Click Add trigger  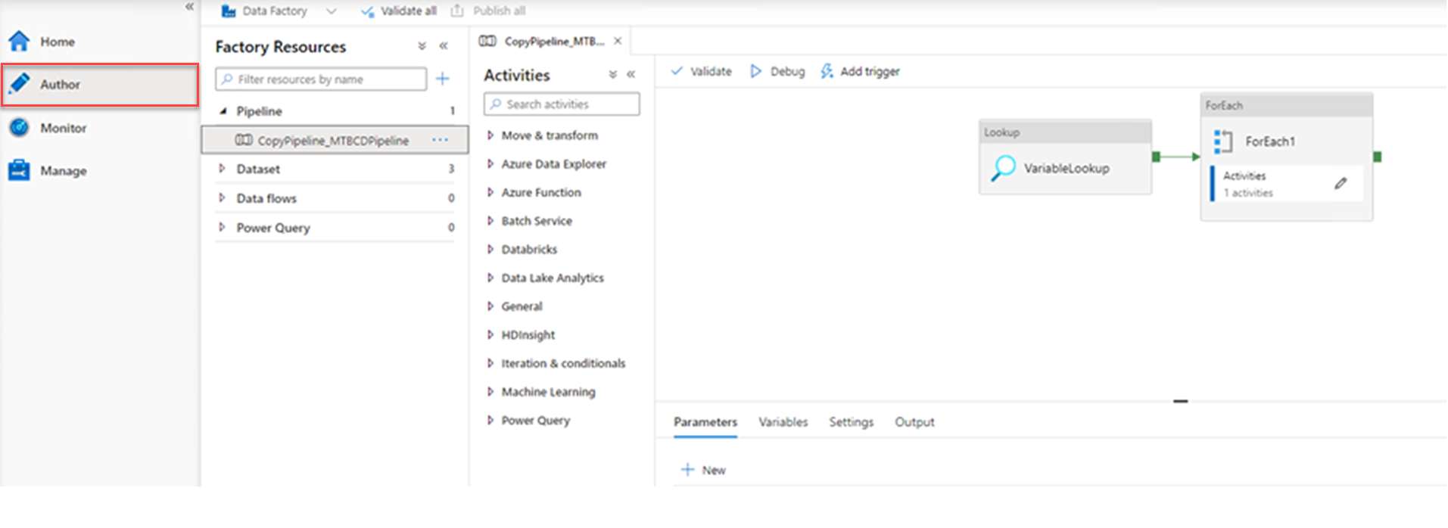[861, 71]
